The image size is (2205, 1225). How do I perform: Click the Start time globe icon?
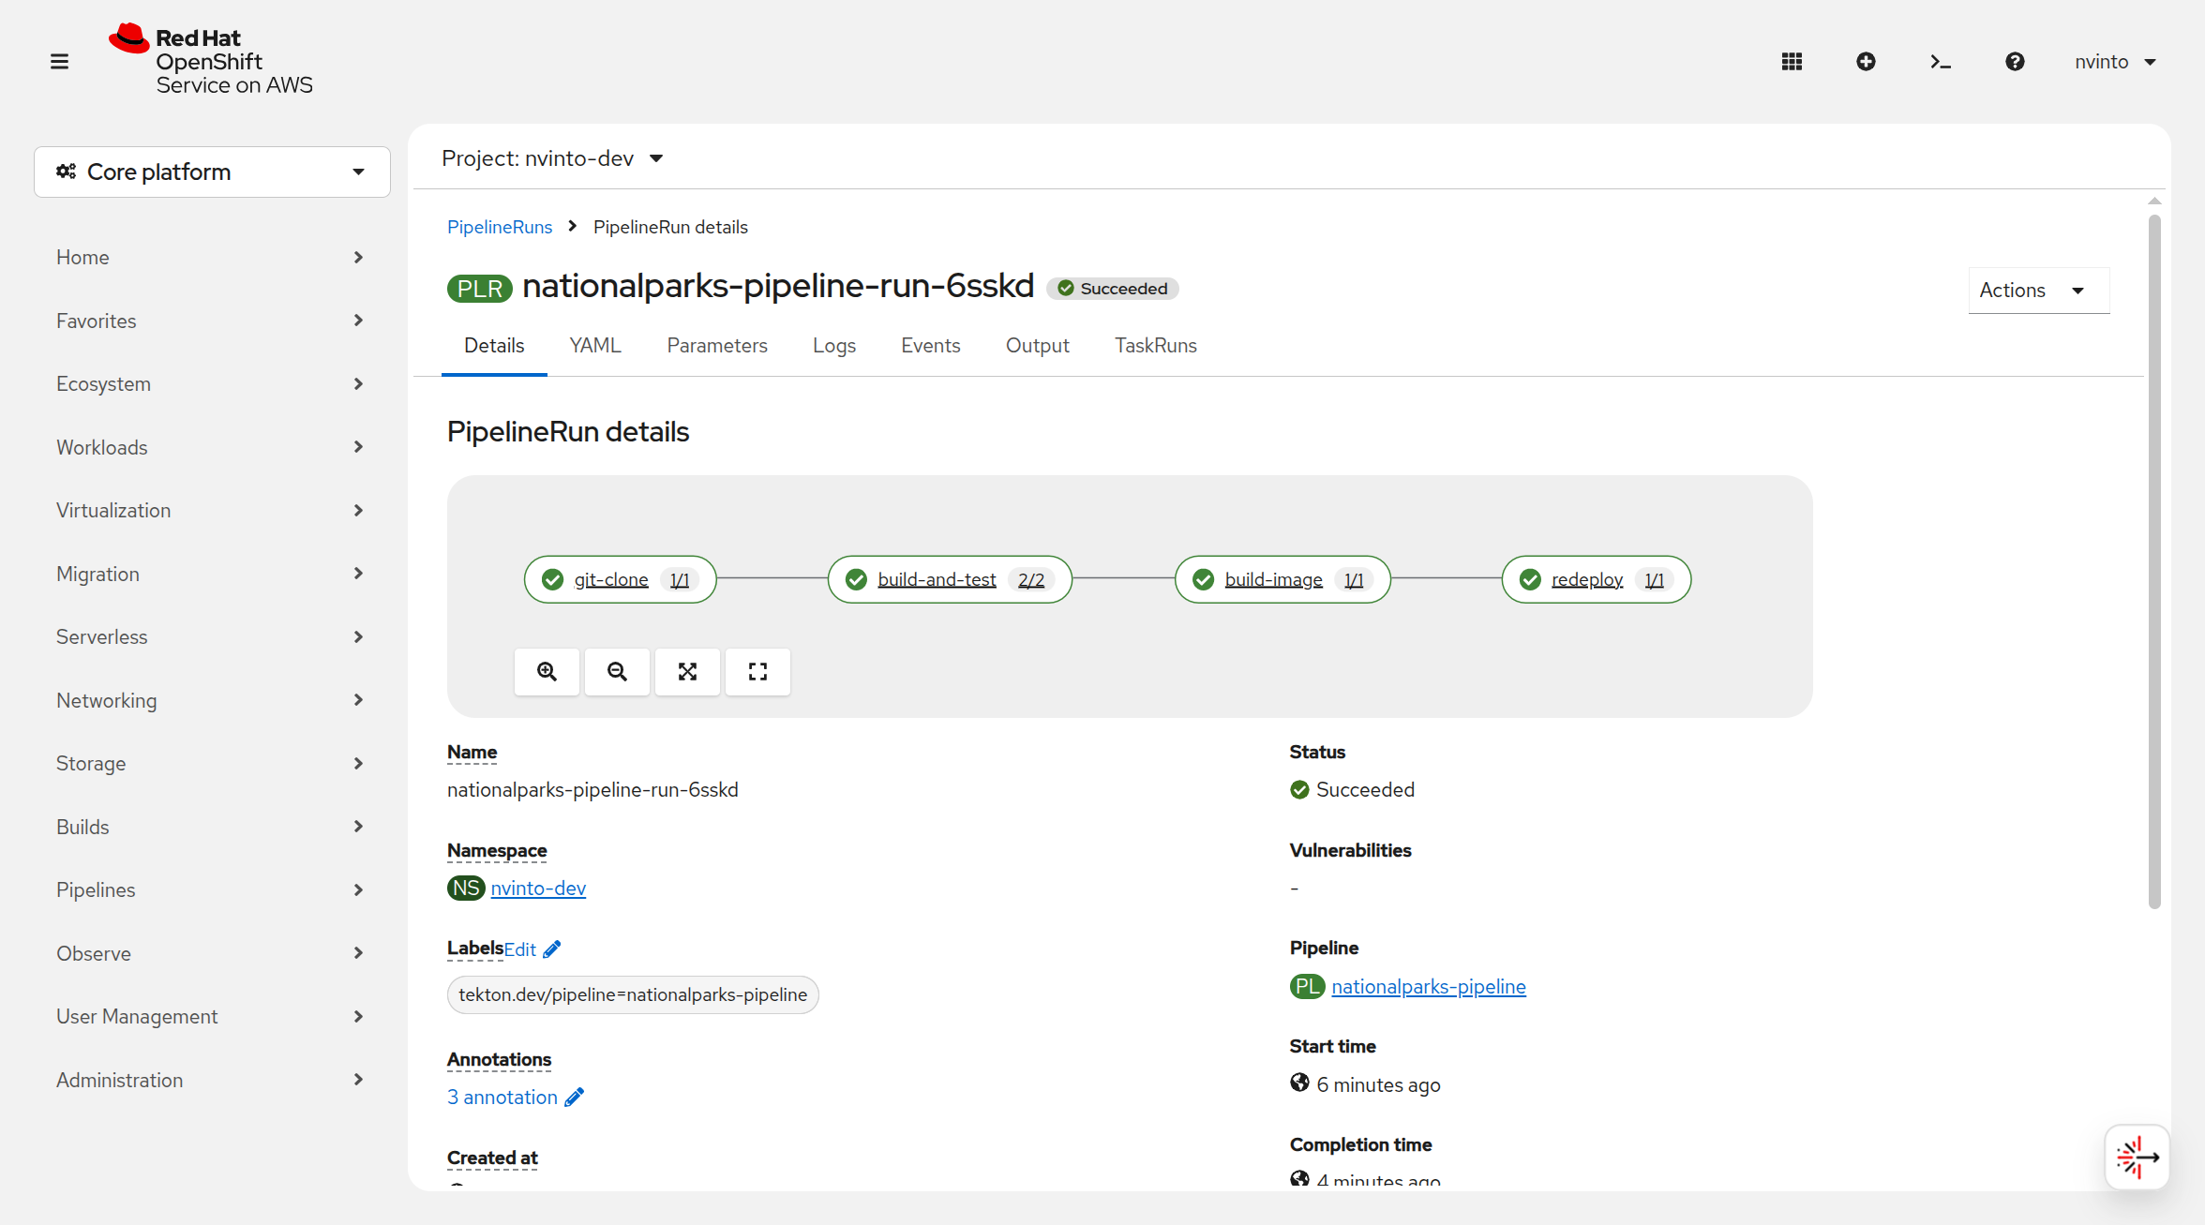[x=1299, y=1083]
